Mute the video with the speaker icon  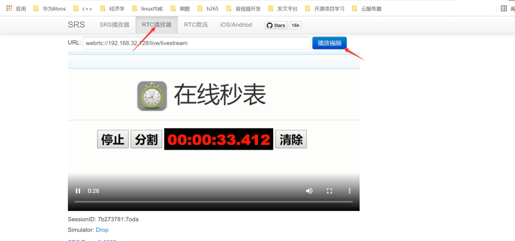[309, 191]
